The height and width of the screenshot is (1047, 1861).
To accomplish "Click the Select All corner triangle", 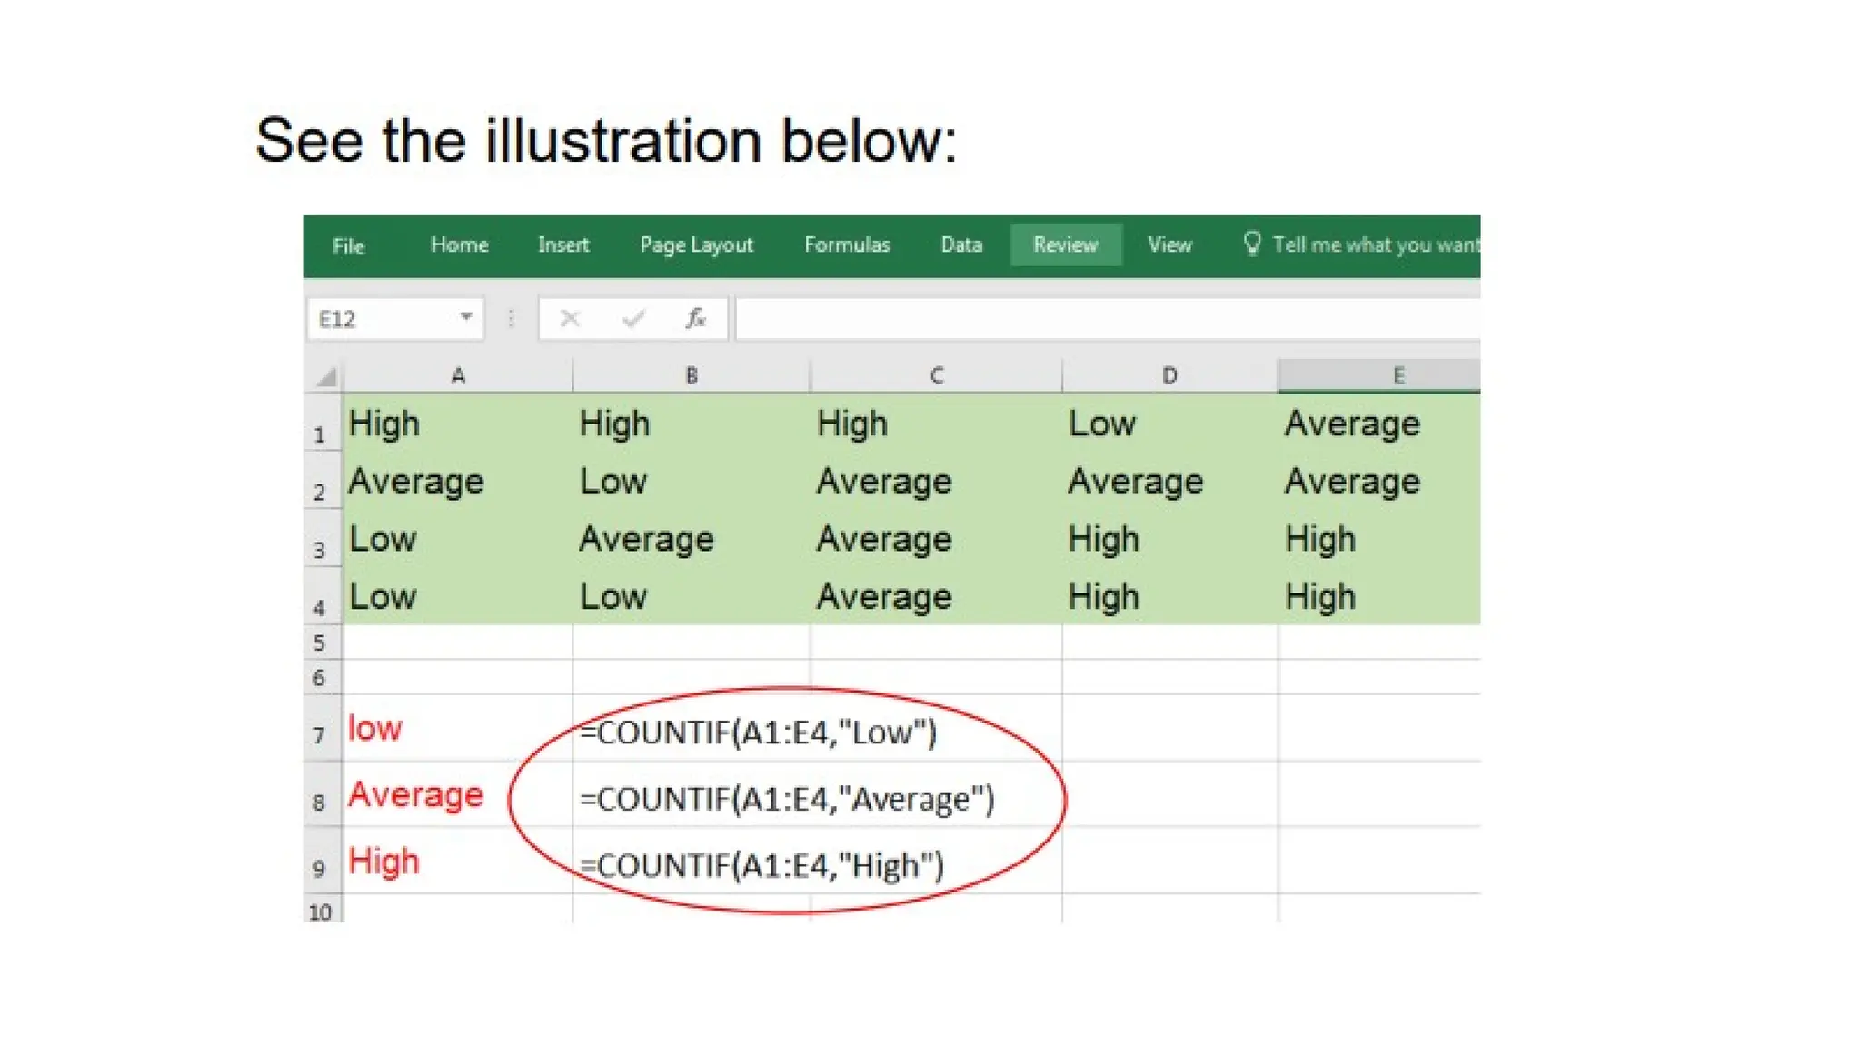I will pyautogui.click(x=326, y=376).
